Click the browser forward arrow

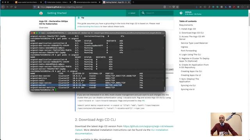(x=7, y=7)
